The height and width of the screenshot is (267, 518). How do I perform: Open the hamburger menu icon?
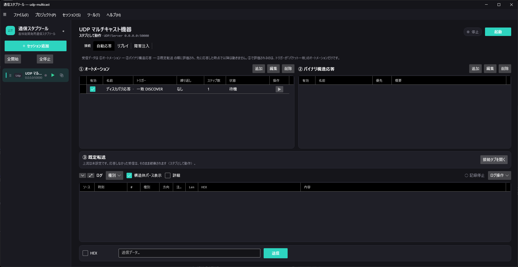click(x=5, y=15)
